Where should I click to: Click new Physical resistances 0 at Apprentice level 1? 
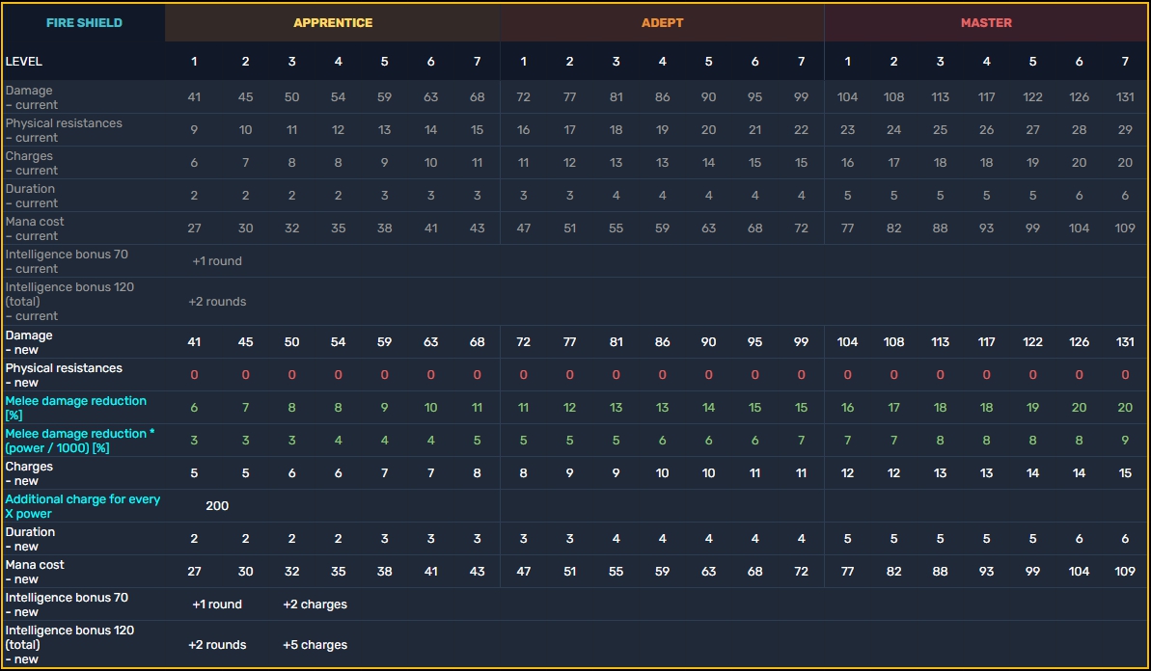(x=194, y=375)
